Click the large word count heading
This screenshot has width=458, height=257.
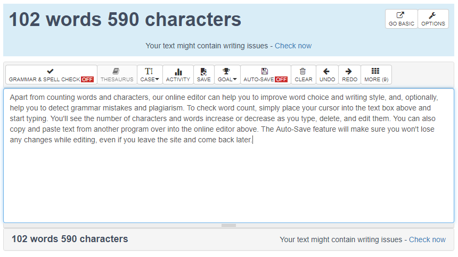[x=125, y=20]
